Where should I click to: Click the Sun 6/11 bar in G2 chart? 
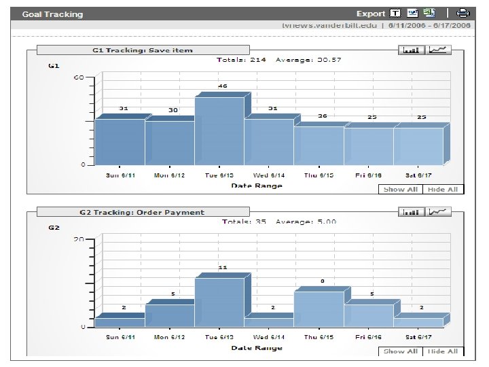pyautogui.click(x=120, y=323)
